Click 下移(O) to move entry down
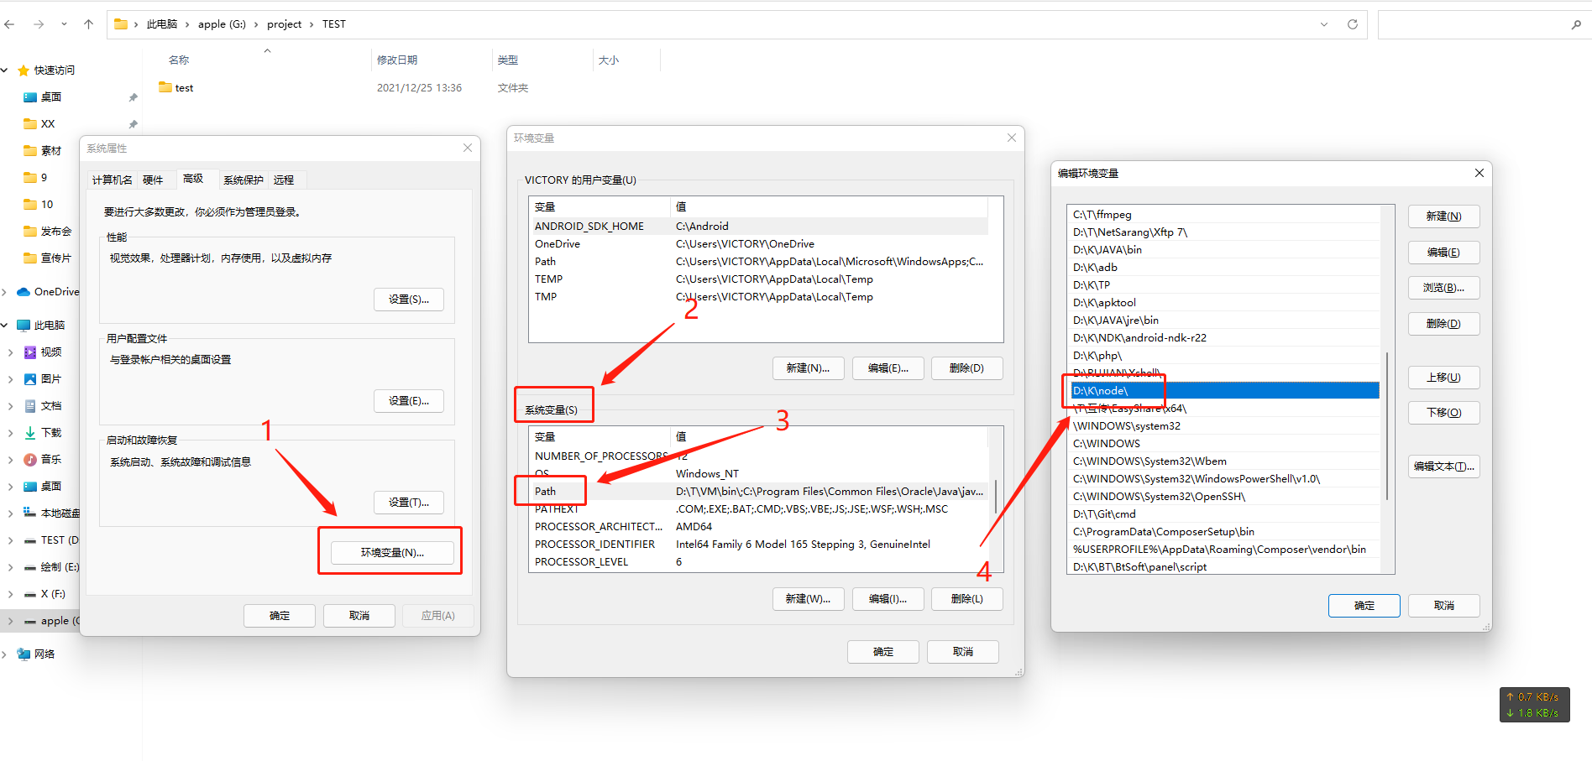This screenshot has height=761, width=1592. (x=1443, y=413)
